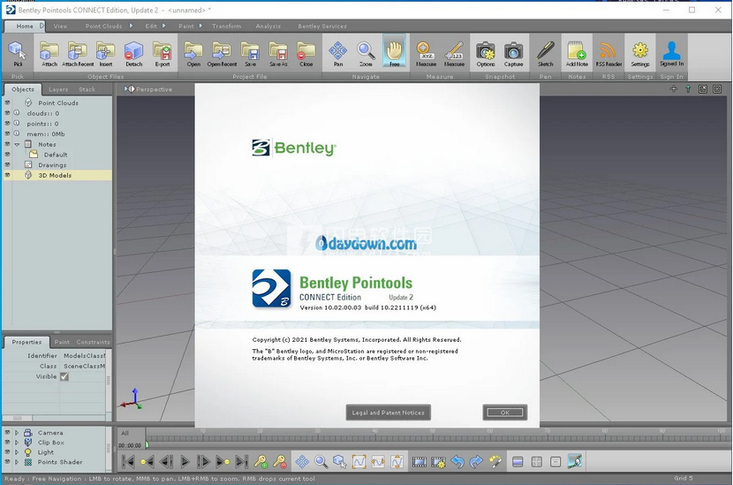The height and width of the screenshot is (485, 733).
Task: Open the Perspective view dropdown
Action: coord(148,89)
